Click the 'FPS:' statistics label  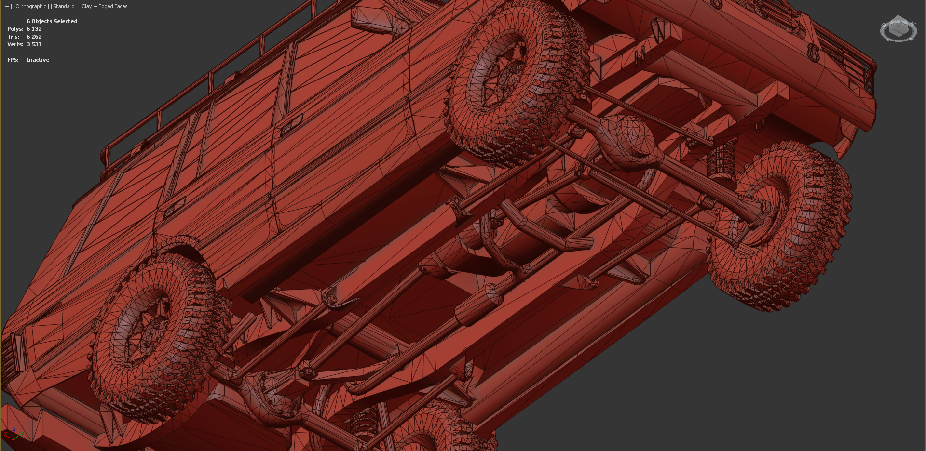pos(13,60)
